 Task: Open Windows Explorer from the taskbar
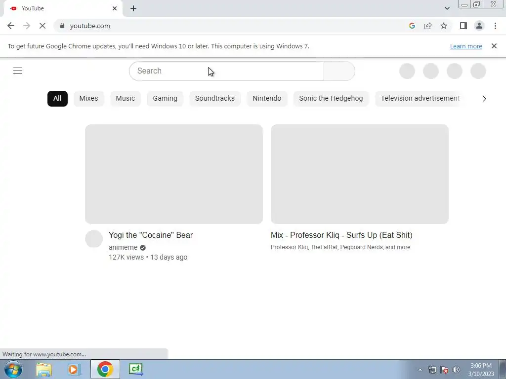click(44, 369)
